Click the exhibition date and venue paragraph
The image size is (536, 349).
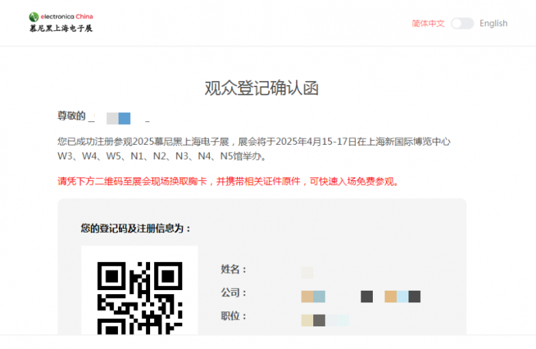pyautogui.click(x=254, y=142)
